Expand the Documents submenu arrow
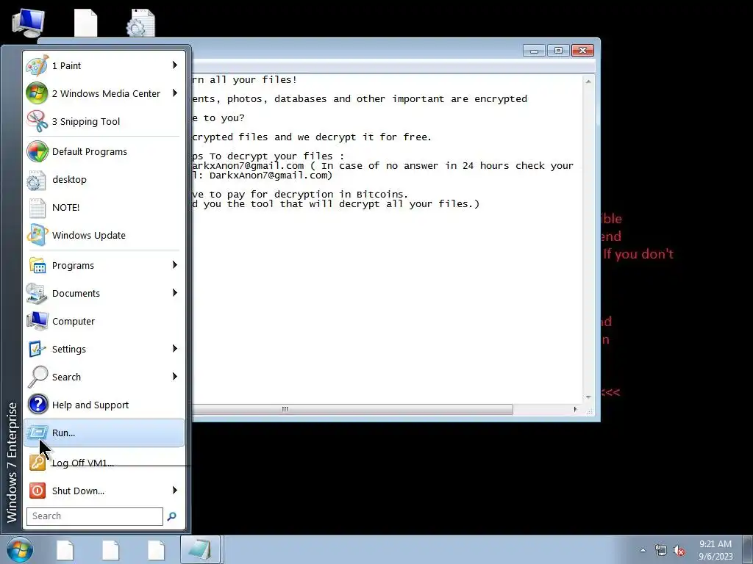 click(175, 292)
